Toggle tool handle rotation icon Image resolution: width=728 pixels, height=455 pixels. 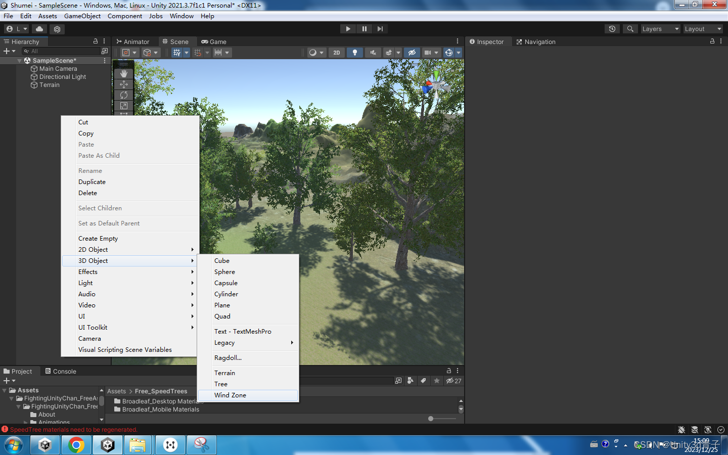click(150, 53)
